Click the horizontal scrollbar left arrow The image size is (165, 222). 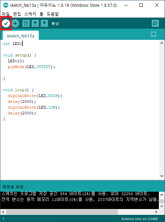click(3, 212)
